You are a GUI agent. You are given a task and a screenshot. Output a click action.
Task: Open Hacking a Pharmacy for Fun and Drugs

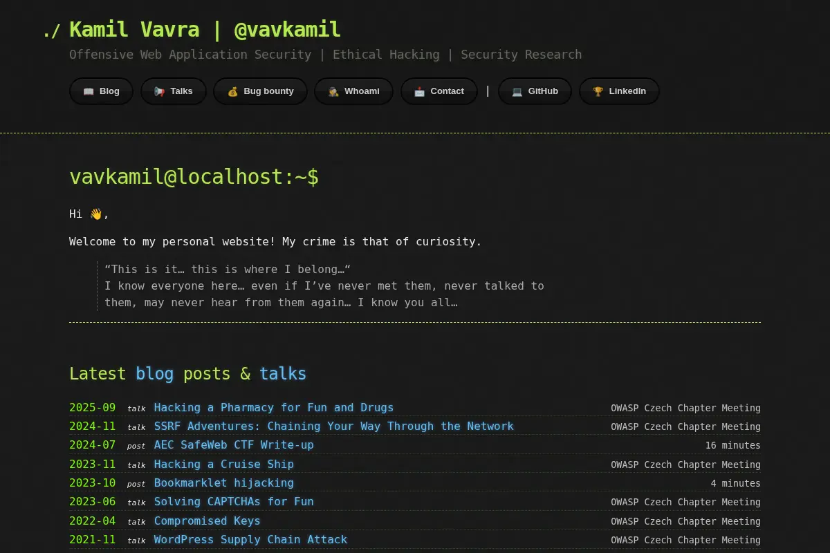(x=274, y=407)
